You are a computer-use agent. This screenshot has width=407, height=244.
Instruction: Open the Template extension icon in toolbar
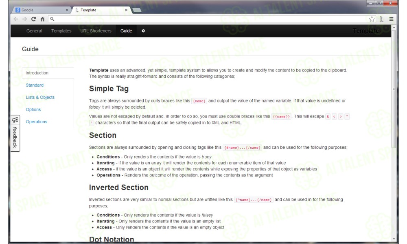click(x=381, y=19)
